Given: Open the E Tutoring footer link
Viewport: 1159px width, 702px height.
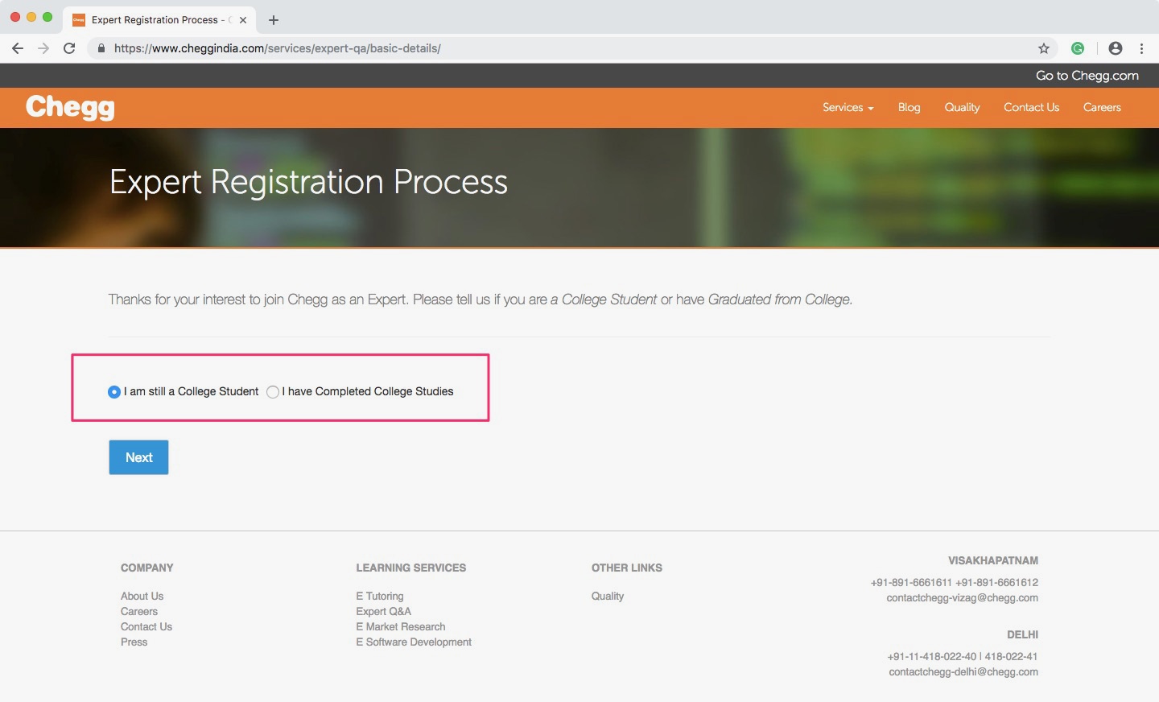Looking at the screenshot, I should pos(380,597).
